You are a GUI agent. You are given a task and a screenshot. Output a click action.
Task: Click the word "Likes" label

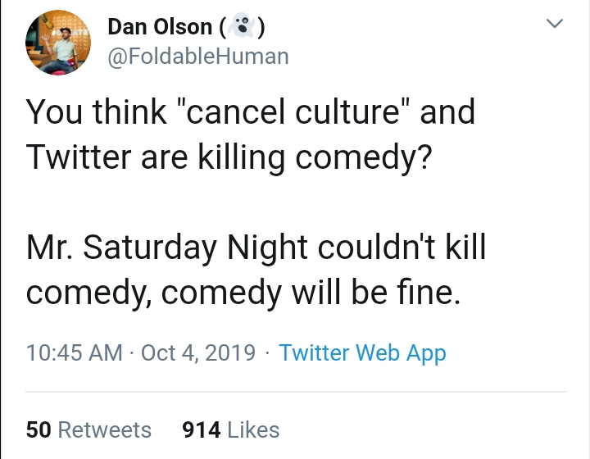coord(253,430)
